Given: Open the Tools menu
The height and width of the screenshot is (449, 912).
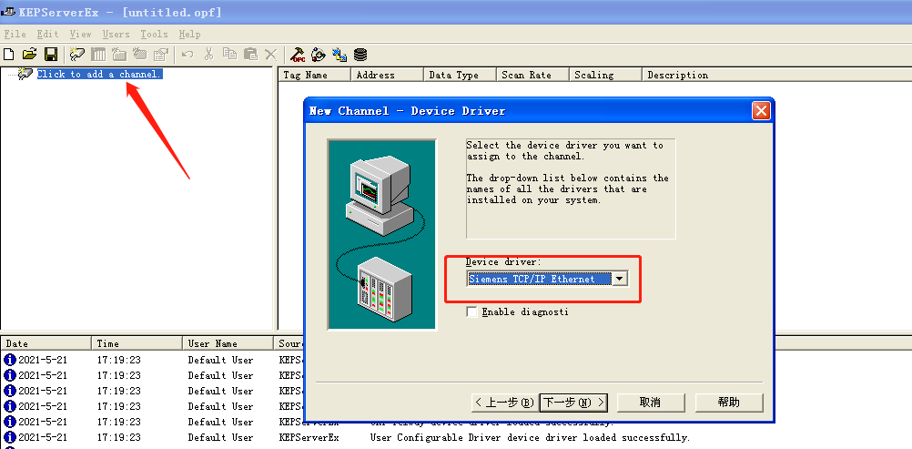Looking at the screenshot, I should (x=154, y=34).
